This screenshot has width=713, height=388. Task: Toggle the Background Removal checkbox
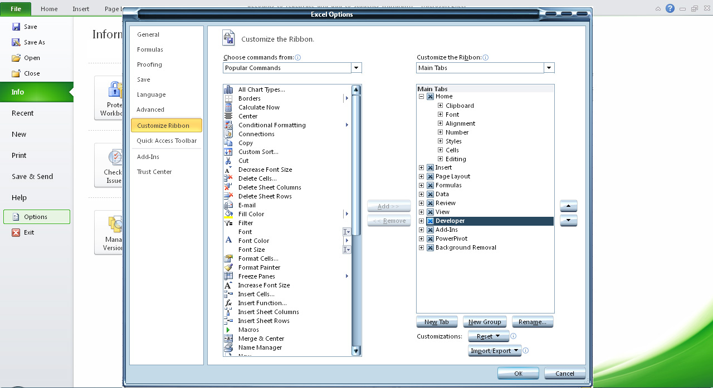coord(430,247)
